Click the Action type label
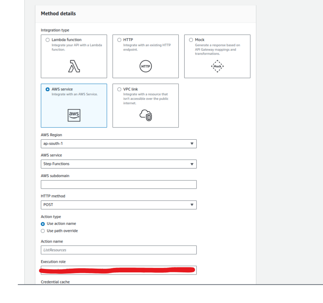This screenshot has width=323, height=303. point(51,217)
